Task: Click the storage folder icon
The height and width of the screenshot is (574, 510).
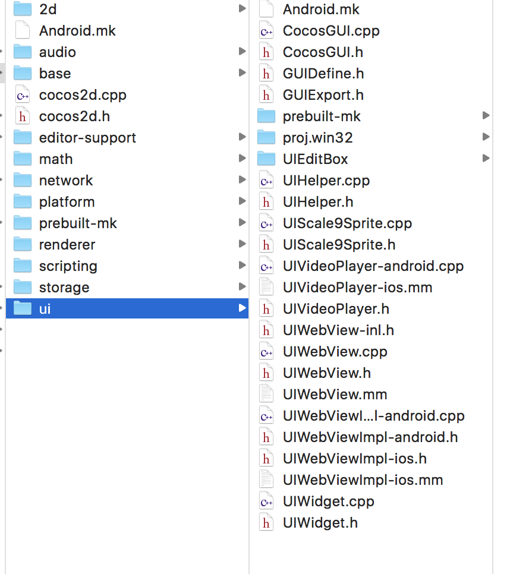Action: [x=23, y=287]
